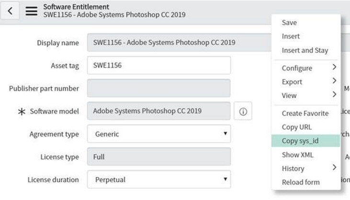Choose Reload form option
The width and height of the screenshot is (350, 200).
click(x=301, y=182)
